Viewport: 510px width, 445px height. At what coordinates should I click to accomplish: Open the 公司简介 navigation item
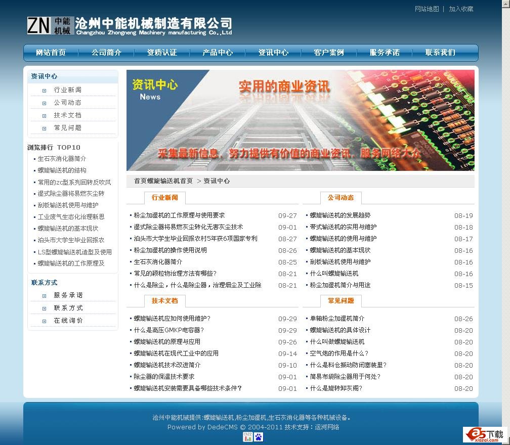[x=106, y=52]
